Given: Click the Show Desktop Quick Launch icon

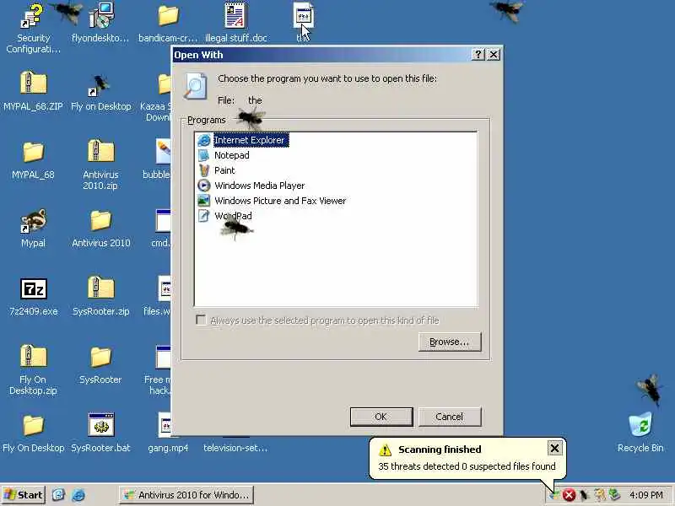Looking at the screenshot, I should click(58, 495).
